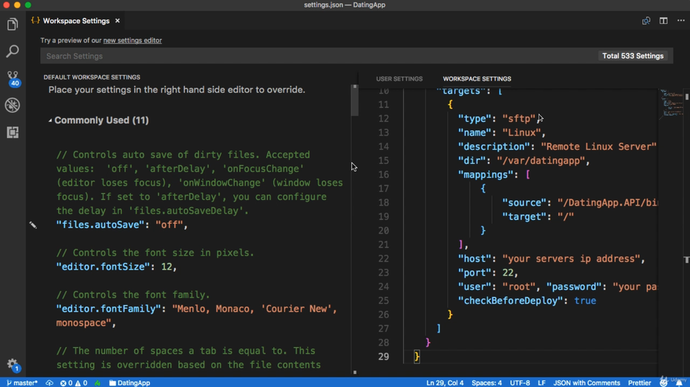The height and width of the screenshot is (387, 690).
Task: Open the Search view in activity bar
Action: coord(12,52)
